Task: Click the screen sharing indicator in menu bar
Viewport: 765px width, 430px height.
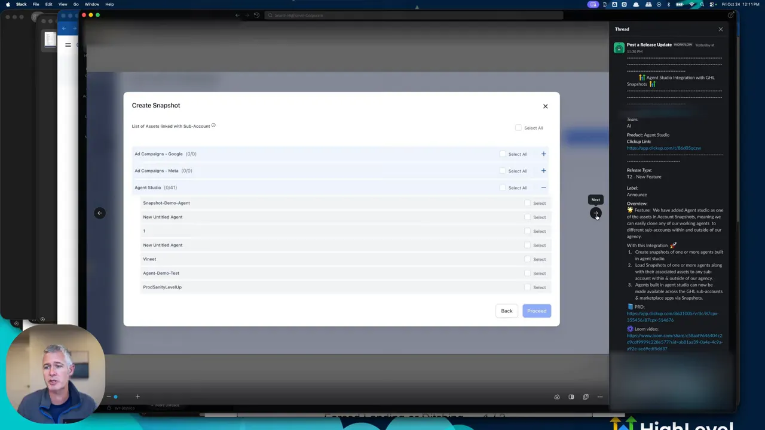Action: [593, 4]
